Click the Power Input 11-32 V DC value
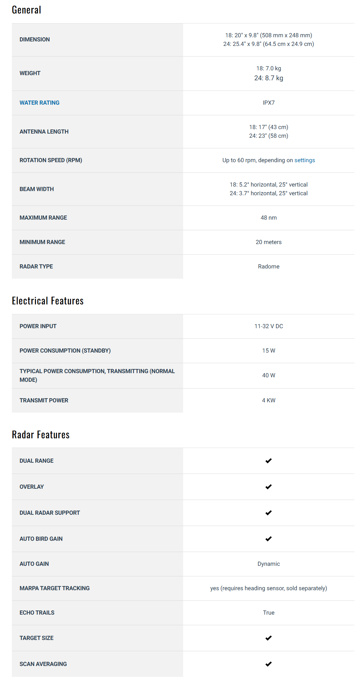The image size is (356, 683). click(269, 326)
